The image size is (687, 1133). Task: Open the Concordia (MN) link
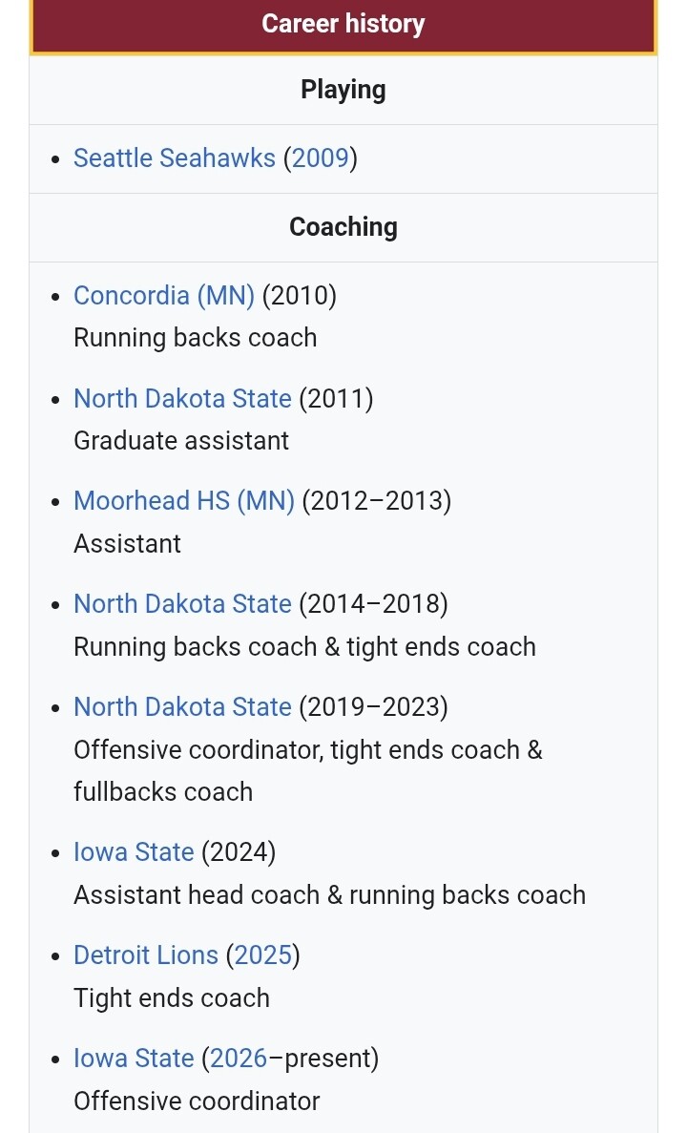coord(163,296)
